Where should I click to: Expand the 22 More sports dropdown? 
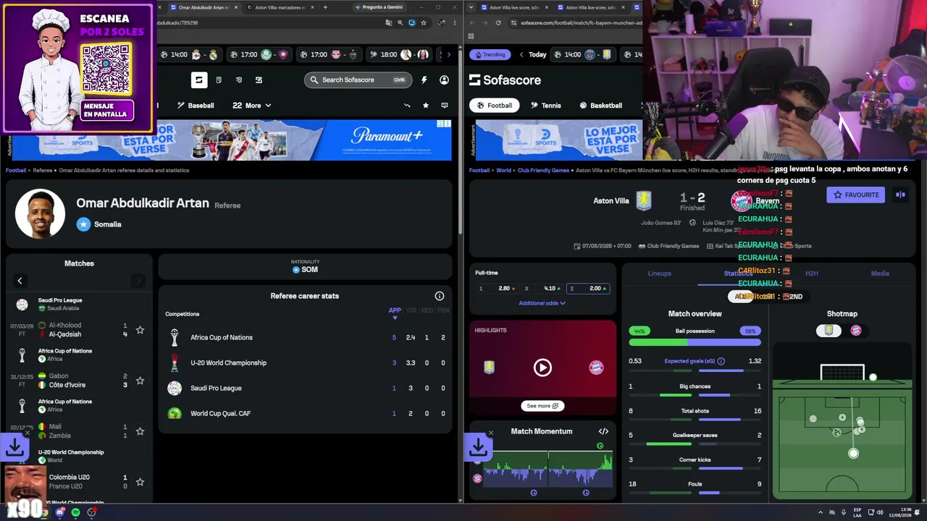[251, 106]
